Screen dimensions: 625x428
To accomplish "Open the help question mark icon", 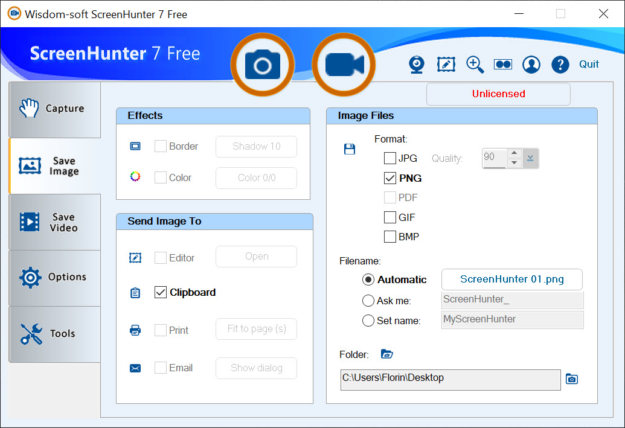I will coord(560,65).
